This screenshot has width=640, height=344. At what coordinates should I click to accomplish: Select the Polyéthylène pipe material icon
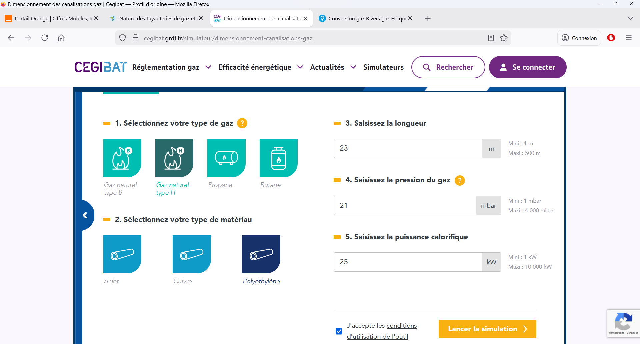(261, 254)
